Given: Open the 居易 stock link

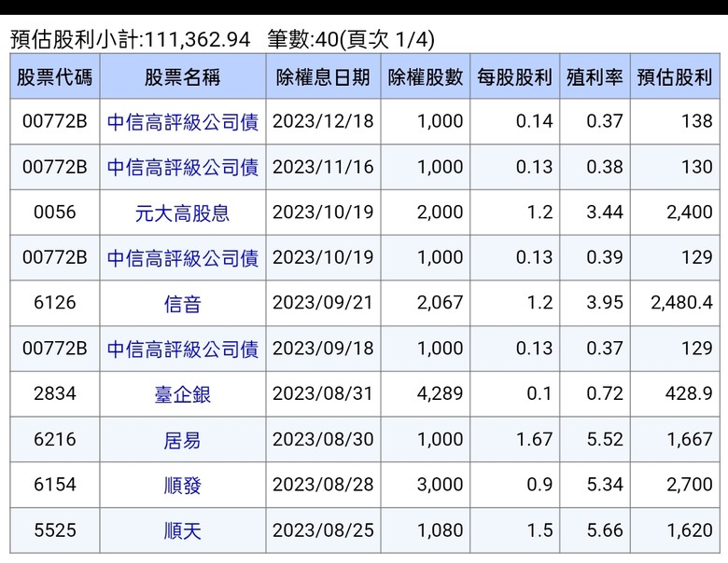Looking at the screenshot, I should coord(182,440).
